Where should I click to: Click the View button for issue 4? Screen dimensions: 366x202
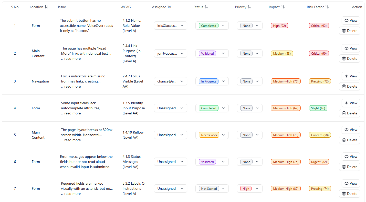coord(351,103)
